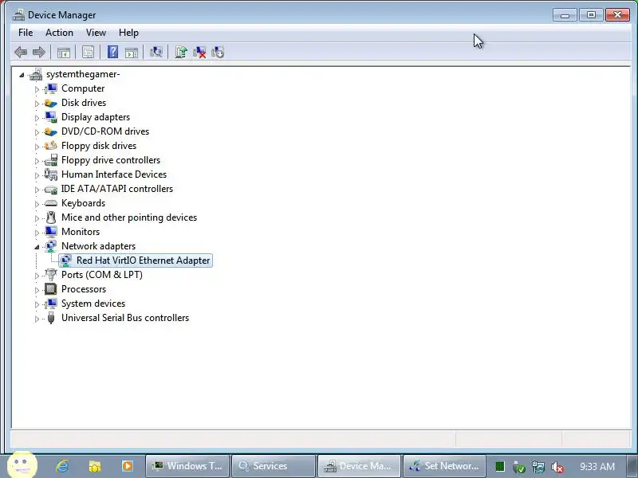Expand the DVD/CD-ROM drives category

(x=37, y=132)
